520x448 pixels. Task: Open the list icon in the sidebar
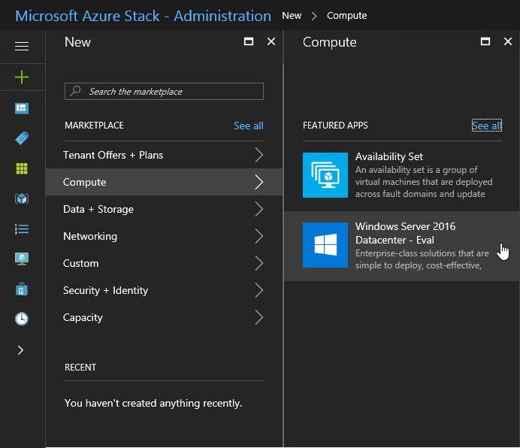coord(22,229)
